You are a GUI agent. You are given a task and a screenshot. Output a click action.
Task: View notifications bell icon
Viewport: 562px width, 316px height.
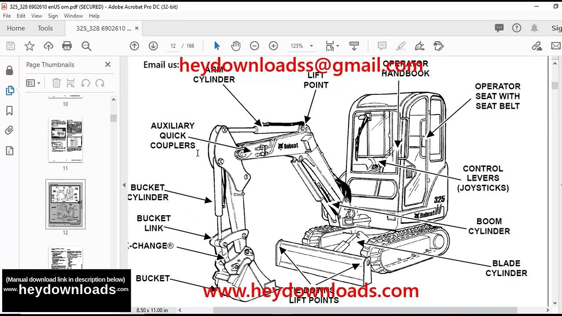click(x=534, y=28)
